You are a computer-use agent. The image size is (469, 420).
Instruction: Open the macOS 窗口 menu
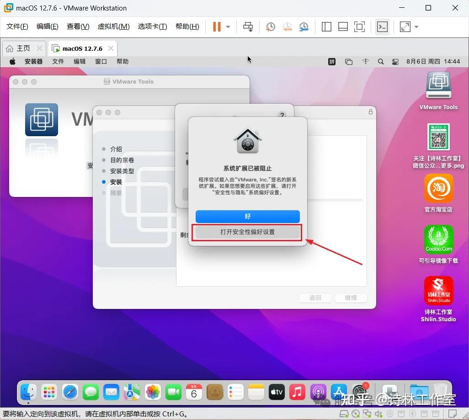(101, 62)
